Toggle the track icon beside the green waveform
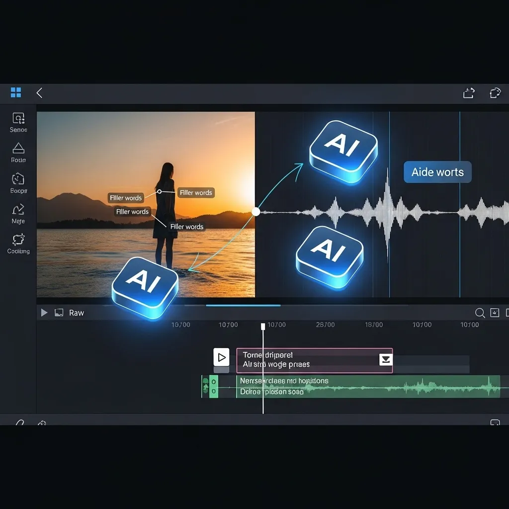 tap(205, 387)
